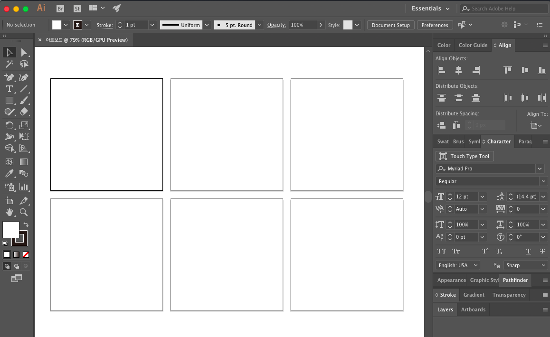This screenshot has width=550, height=337.
Task: Open the Essentials workspace dropdown
Action: coord(431,9)
